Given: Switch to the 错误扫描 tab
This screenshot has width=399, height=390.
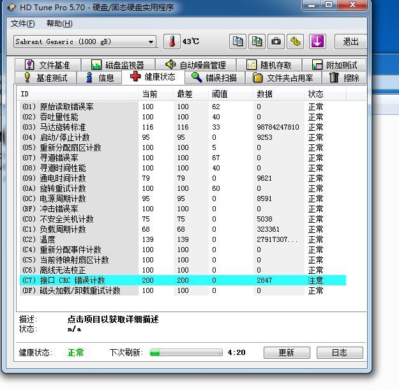Looking at the screenshot, I should point(215,78).
